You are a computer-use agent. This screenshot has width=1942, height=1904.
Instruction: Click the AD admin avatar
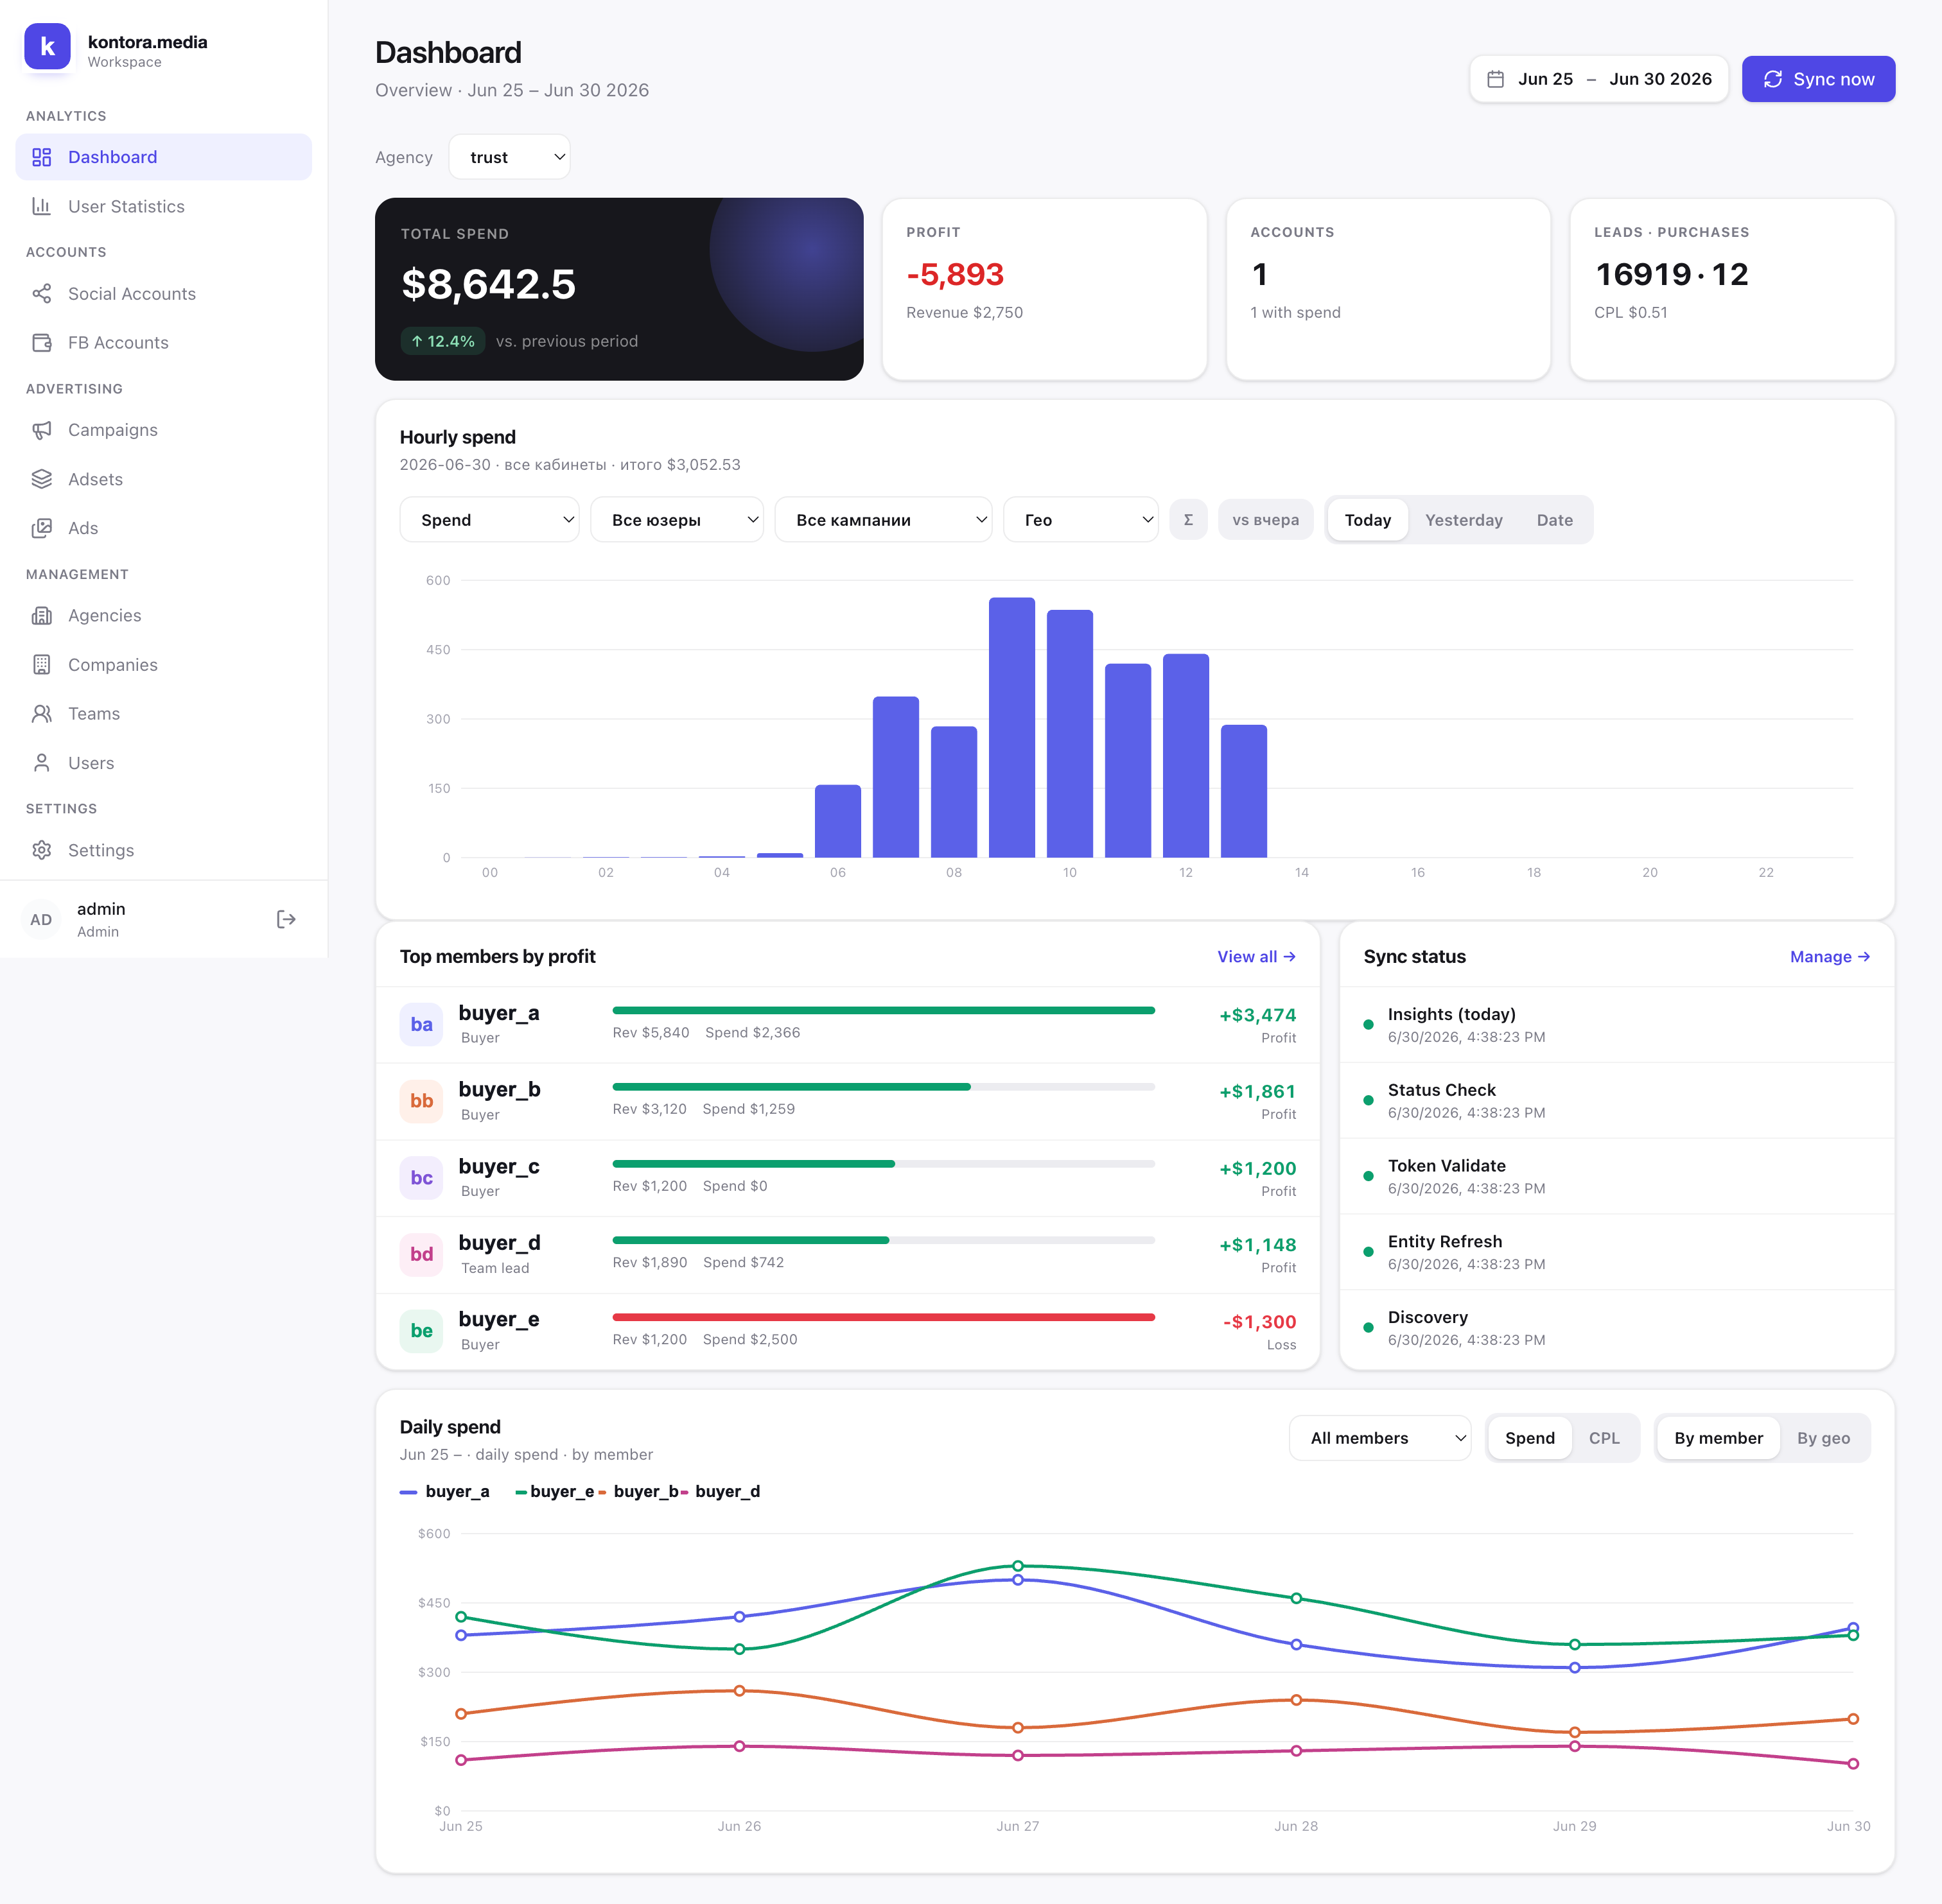(41, 919)
